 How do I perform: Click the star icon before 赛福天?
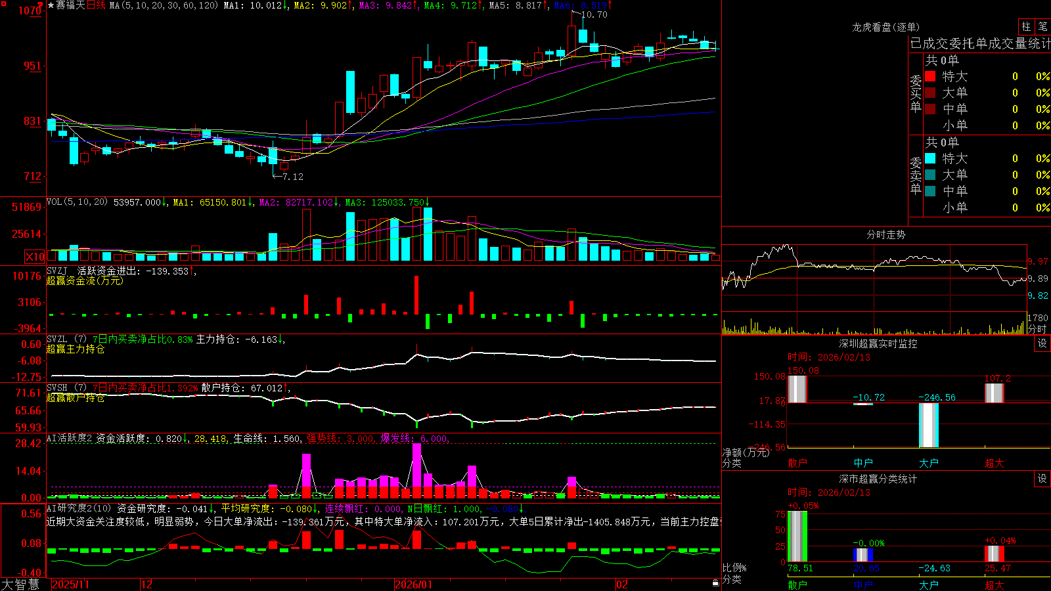tap(51, 5)
